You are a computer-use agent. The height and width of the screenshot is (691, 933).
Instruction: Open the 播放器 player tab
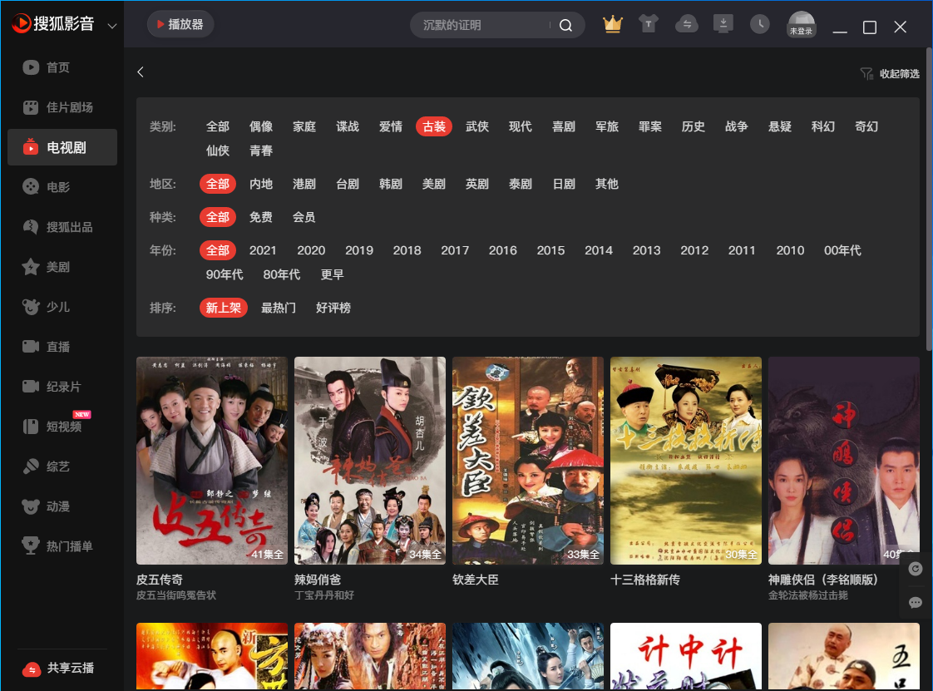point(180,24)
